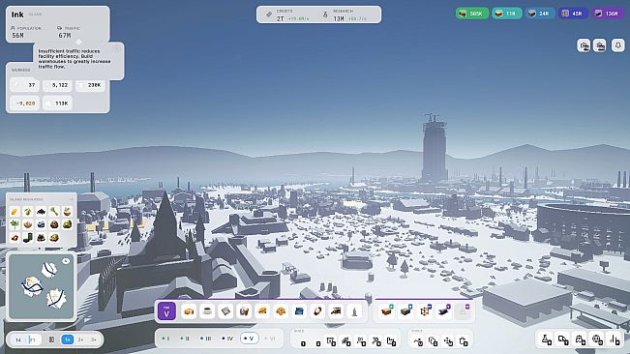Select the blue item in the build bar

coord(299,311)
